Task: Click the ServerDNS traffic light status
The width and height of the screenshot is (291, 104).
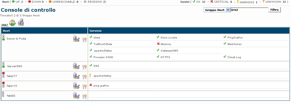Action: pos(3,65)
